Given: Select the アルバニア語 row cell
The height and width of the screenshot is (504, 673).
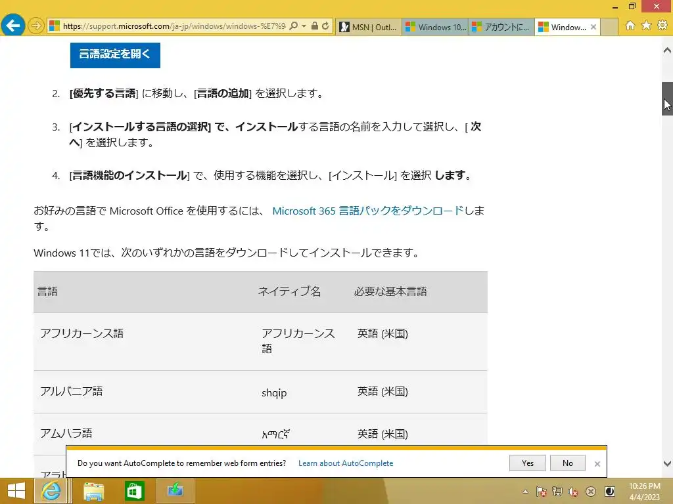Looking at the screenshot, I should (x=71, y=391).
